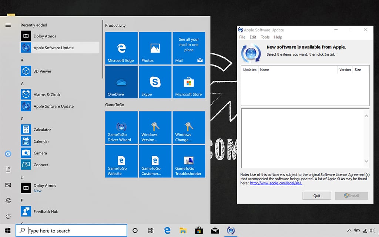Expand the Start menu hamburger
The width and height of the screenshot is (379, 237).
coord(8,25)
